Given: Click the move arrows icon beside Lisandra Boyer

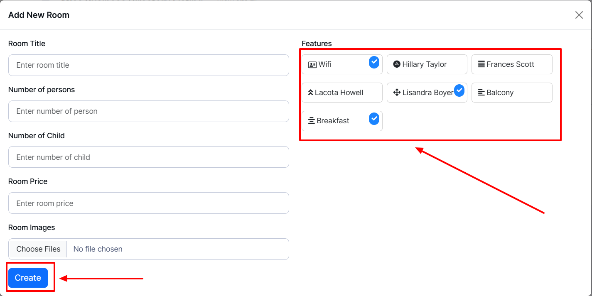Looking at the screenshot, I should pyautogui.click(x=396, y=93).
